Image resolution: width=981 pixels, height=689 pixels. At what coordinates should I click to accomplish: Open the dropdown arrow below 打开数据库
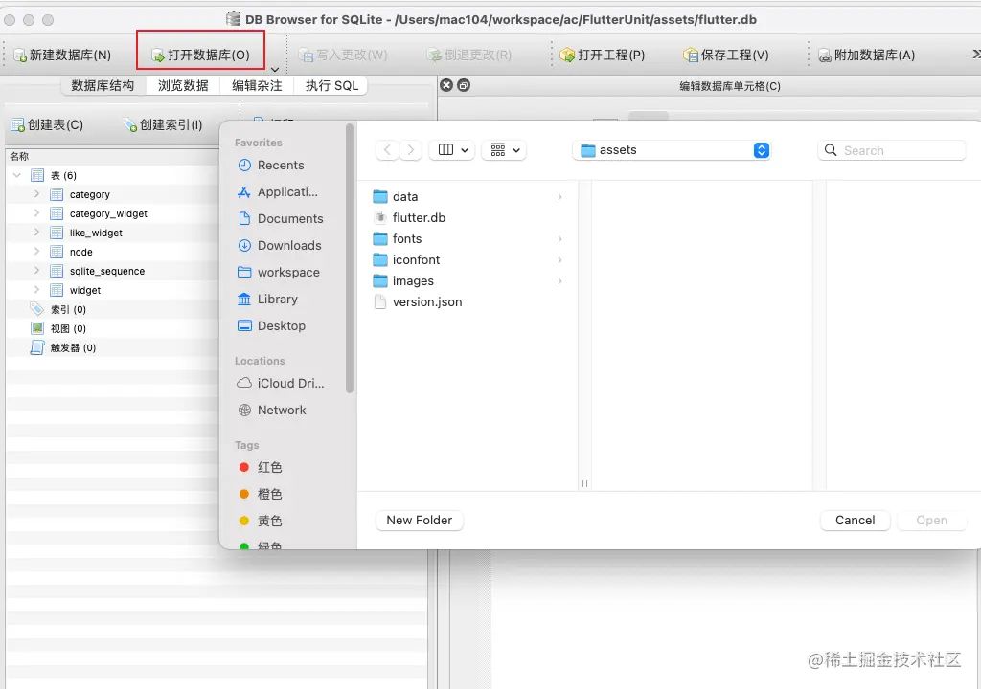pos(273,67)
